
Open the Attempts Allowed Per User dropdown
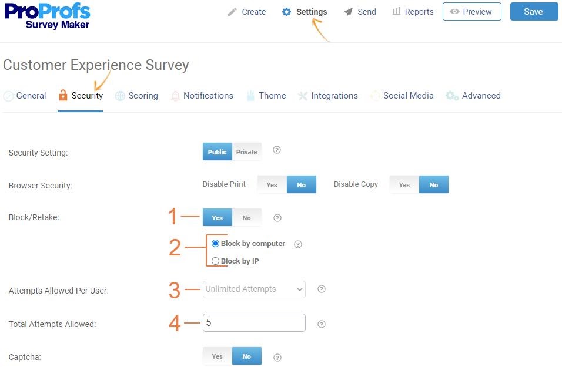point(254,289)
